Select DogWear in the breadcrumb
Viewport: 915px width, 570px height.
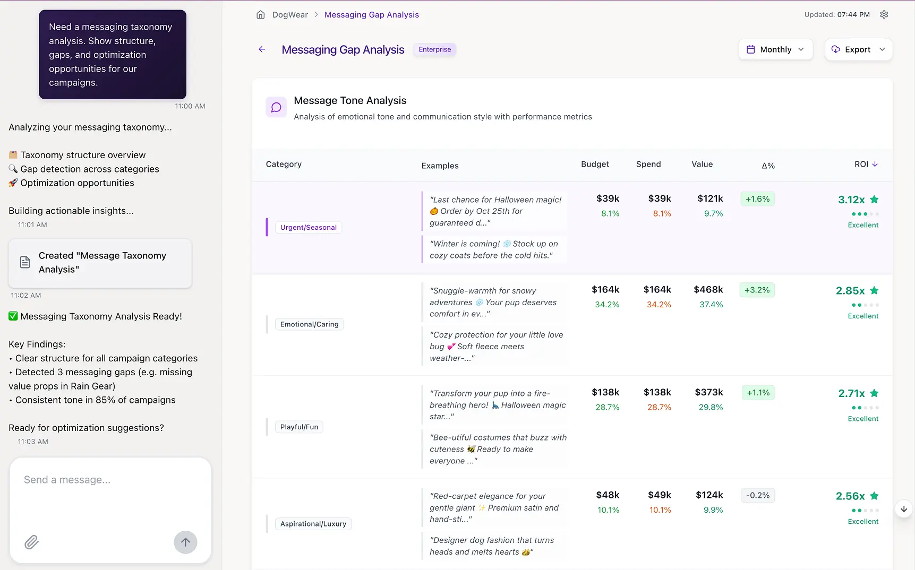[x=290, y=14]
